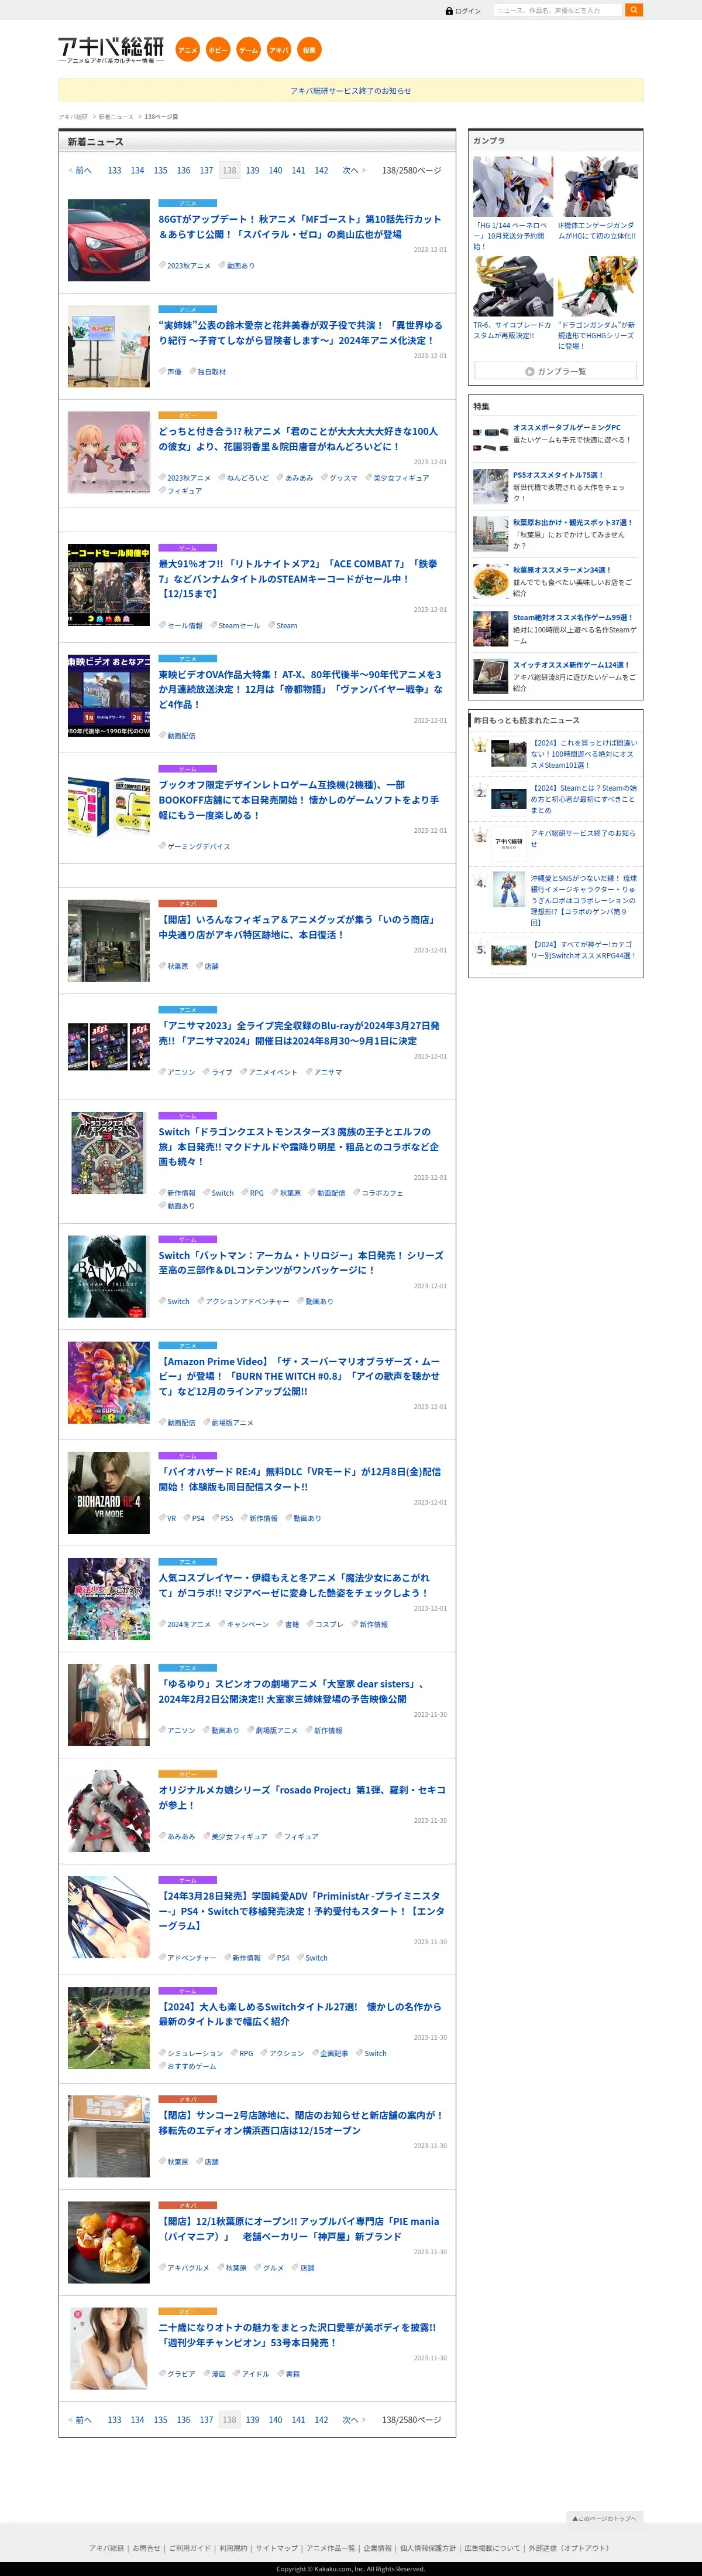Click the アキバ category badge above the いのう商店 article

pos(188,903)
